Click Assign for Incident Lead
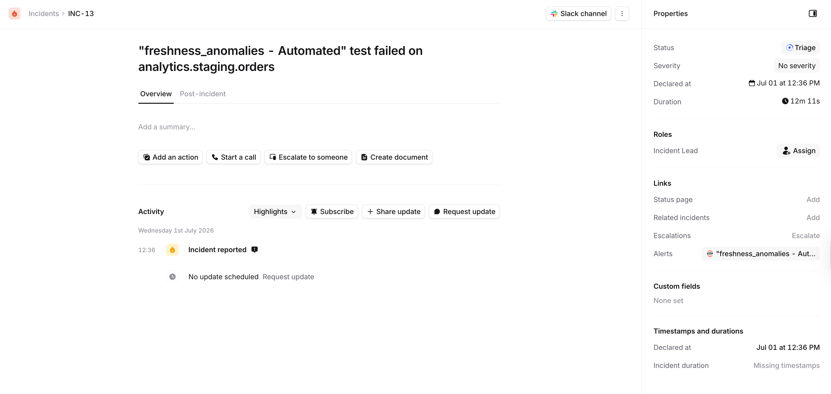 click(x=798, y=151)
